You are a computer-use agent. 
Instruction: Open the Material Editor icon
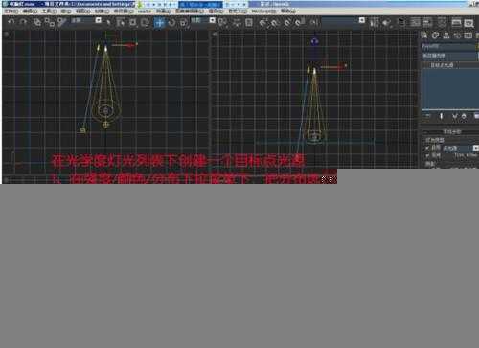click(x=442, y=22)
